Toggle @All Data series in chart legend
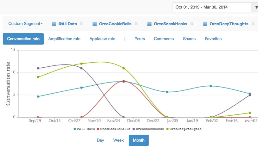This screenshot has height=147, width=258. coord(84,129)
